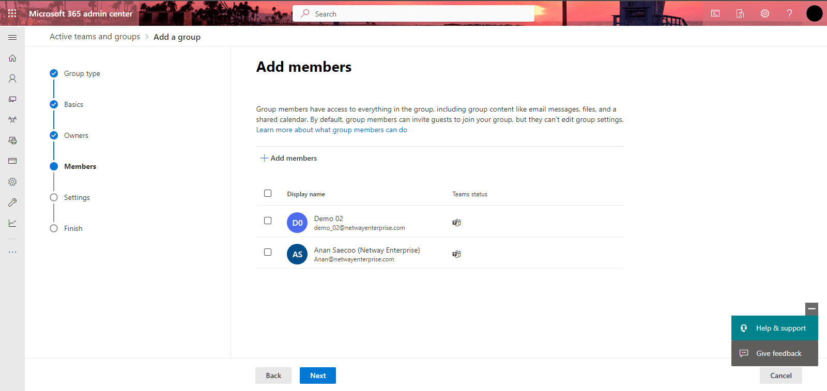
Task: Open Users icon in left sidebar
Action: 12,79
